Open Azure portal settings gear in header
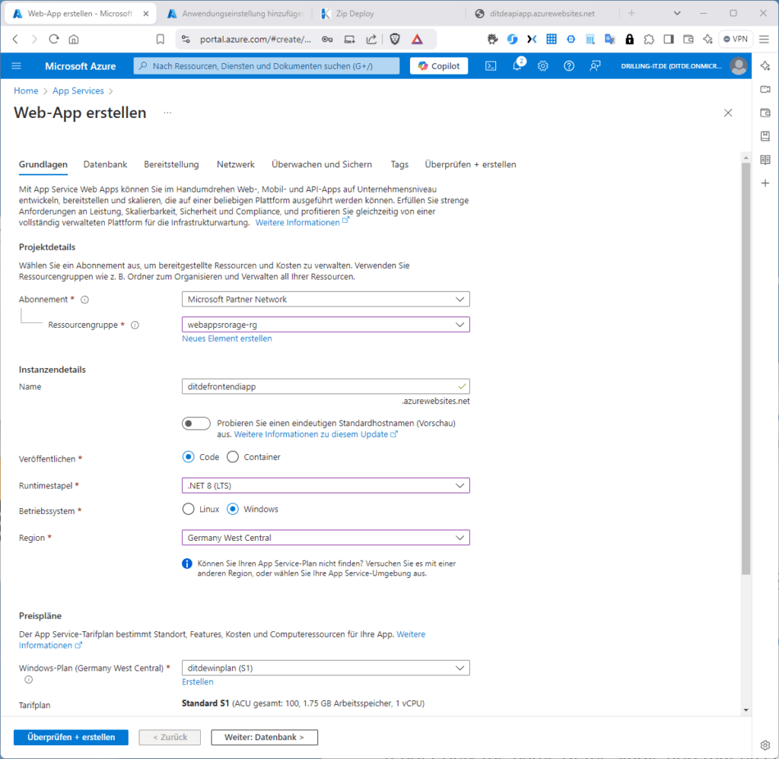779x759 pixels. coord(543,65)
